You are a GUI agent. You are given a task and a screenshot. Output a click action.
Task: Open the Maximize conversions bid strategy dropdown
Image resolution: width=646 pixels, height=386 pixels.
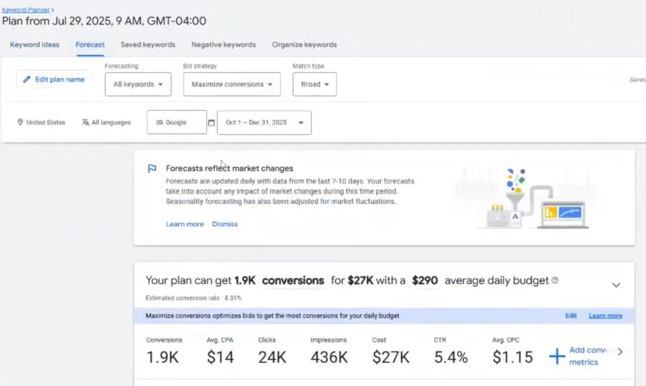click(232, 84)
